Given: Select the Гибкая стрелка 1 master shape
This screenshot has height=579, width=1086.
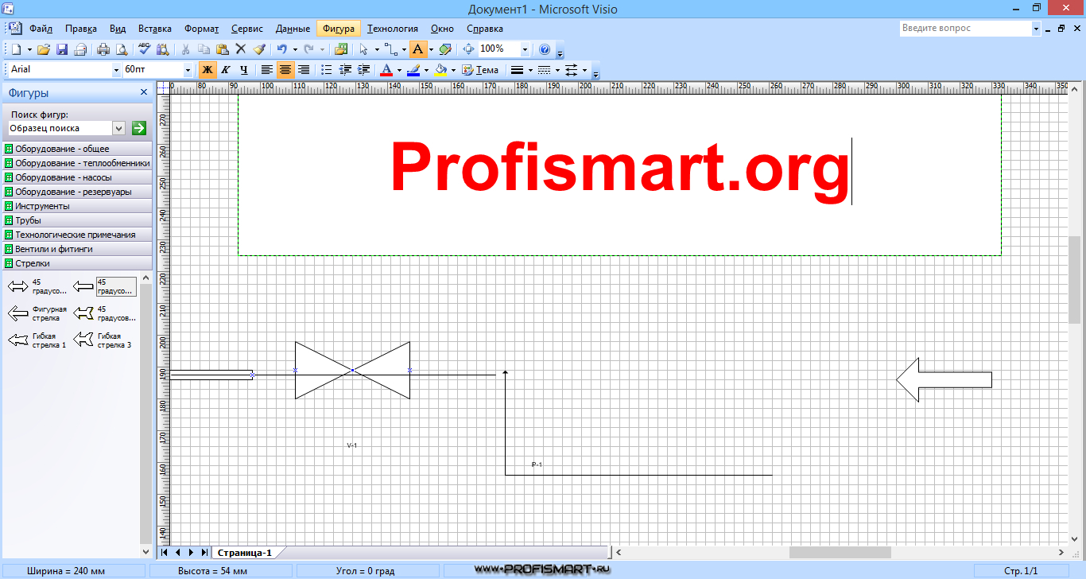Looking at the screenshot, I should click(37, 340).
